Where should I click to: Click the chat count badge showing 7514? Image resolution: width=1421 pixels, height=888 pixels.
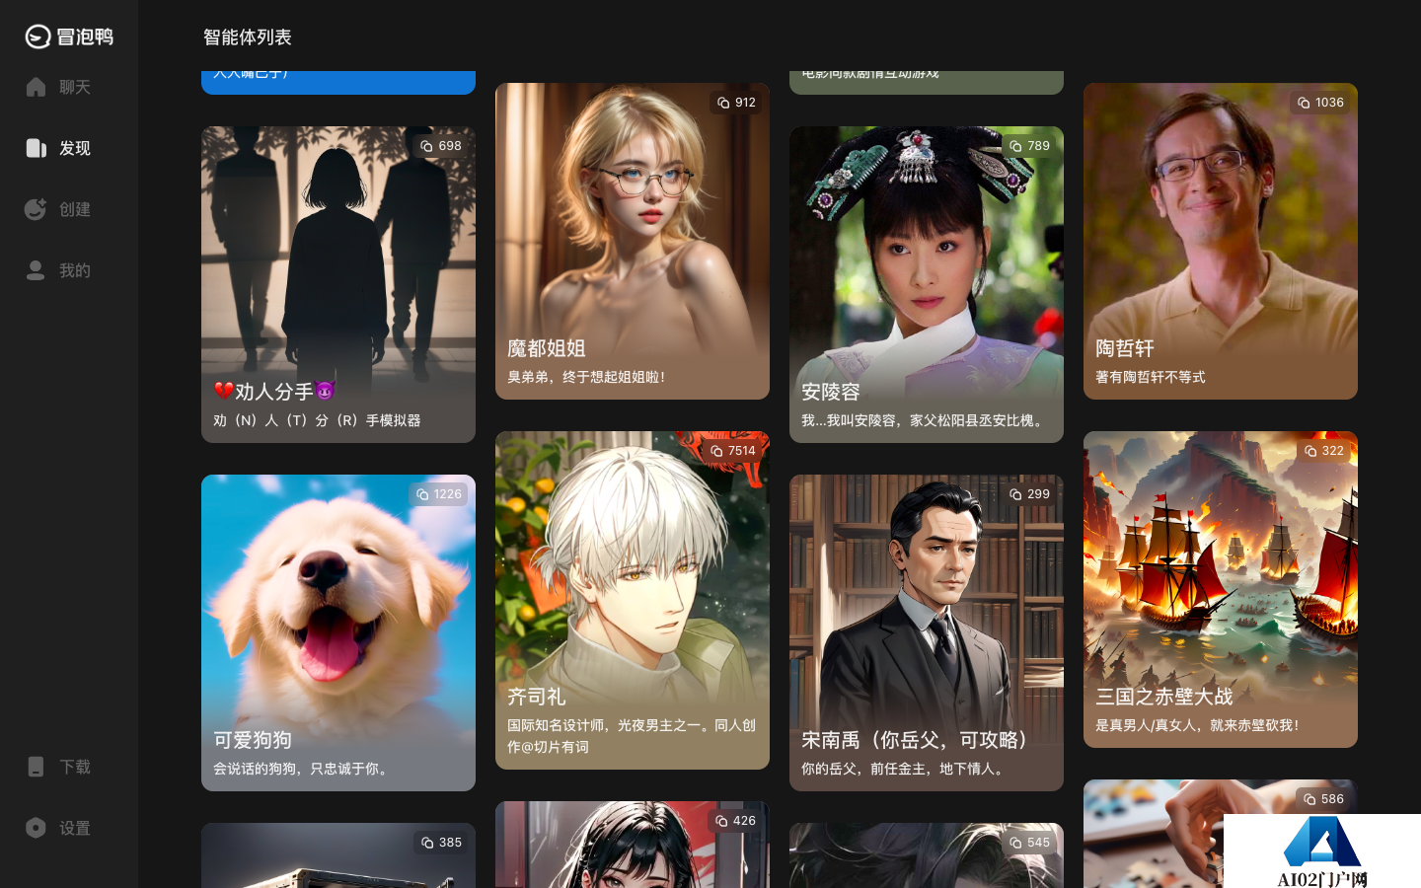click(732, 451)
